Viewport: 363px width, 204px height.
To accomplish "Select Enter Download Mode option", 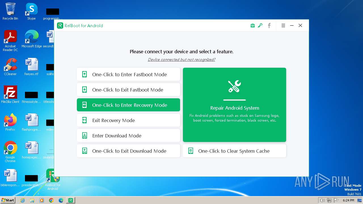I will pyautogui.click(x=128, y=135).
